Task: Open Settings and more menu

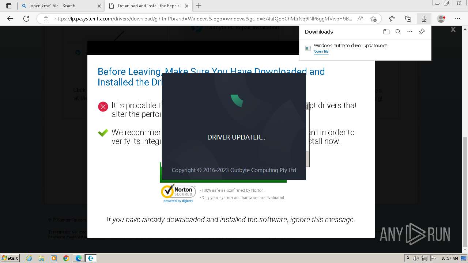Action: [x=458, y=19]
